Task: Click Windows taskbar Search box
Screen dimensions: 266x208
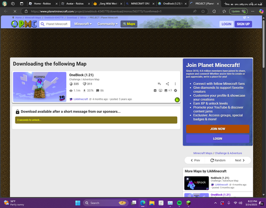Action: [105, 203]
